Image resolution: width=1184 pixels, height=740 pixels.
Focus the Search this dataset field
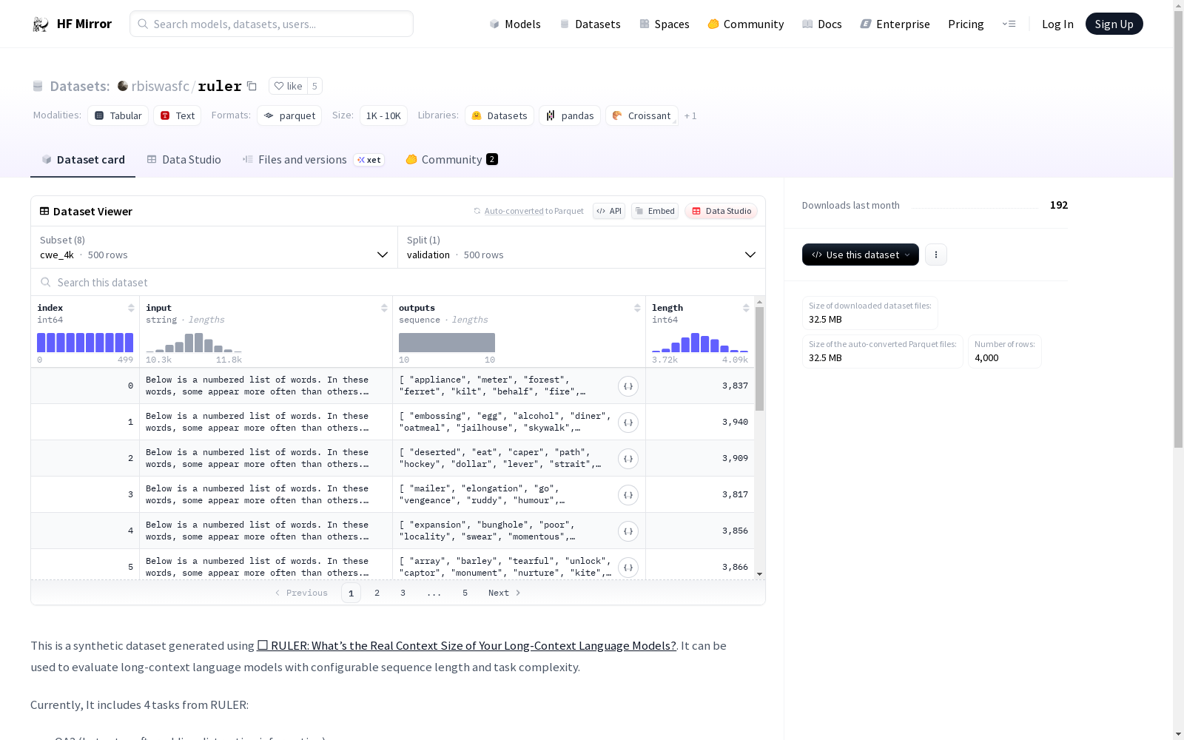398,282
